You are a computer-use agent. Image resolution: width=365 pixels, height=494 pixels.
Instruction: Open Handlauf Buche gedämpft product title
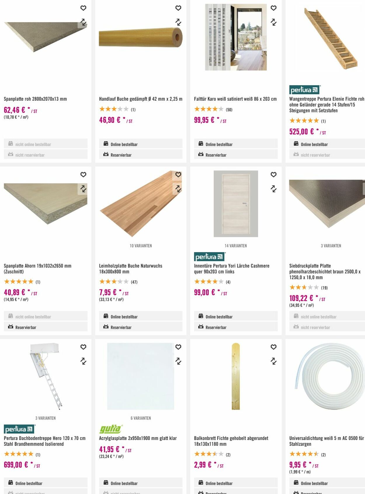pyautogui.click(x=140, y=99)
